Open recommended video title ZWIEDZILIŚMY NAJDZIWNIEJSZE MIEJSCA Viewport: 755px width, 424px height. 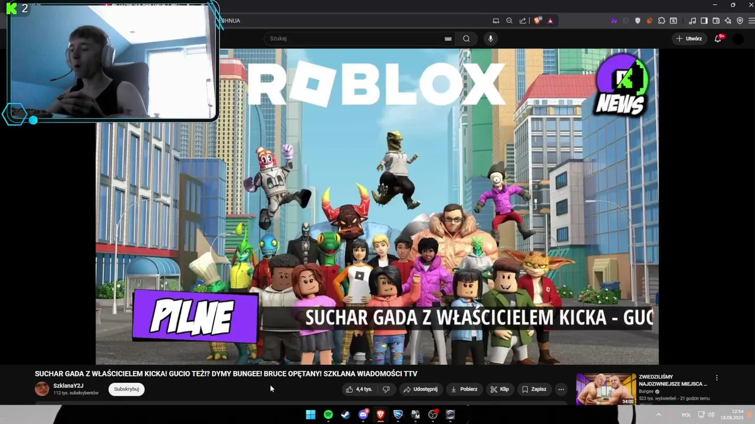click(x=672, y=380)
